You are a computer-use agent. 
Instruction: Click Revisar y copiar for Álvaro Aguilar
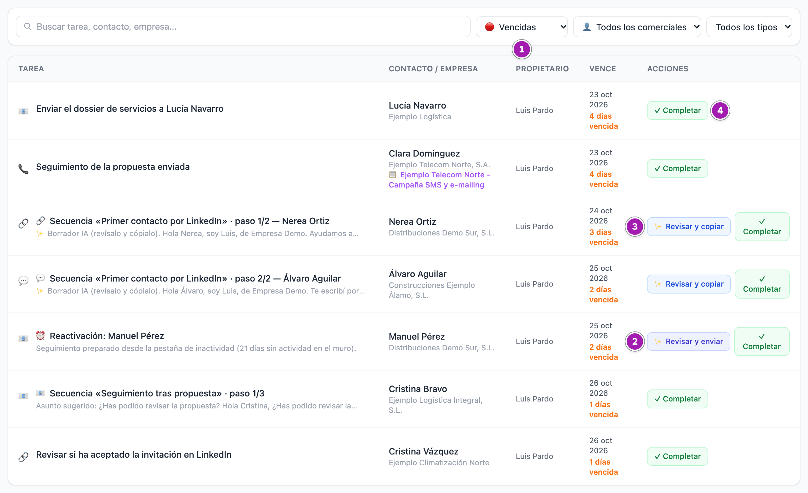[x=689, y=284]
